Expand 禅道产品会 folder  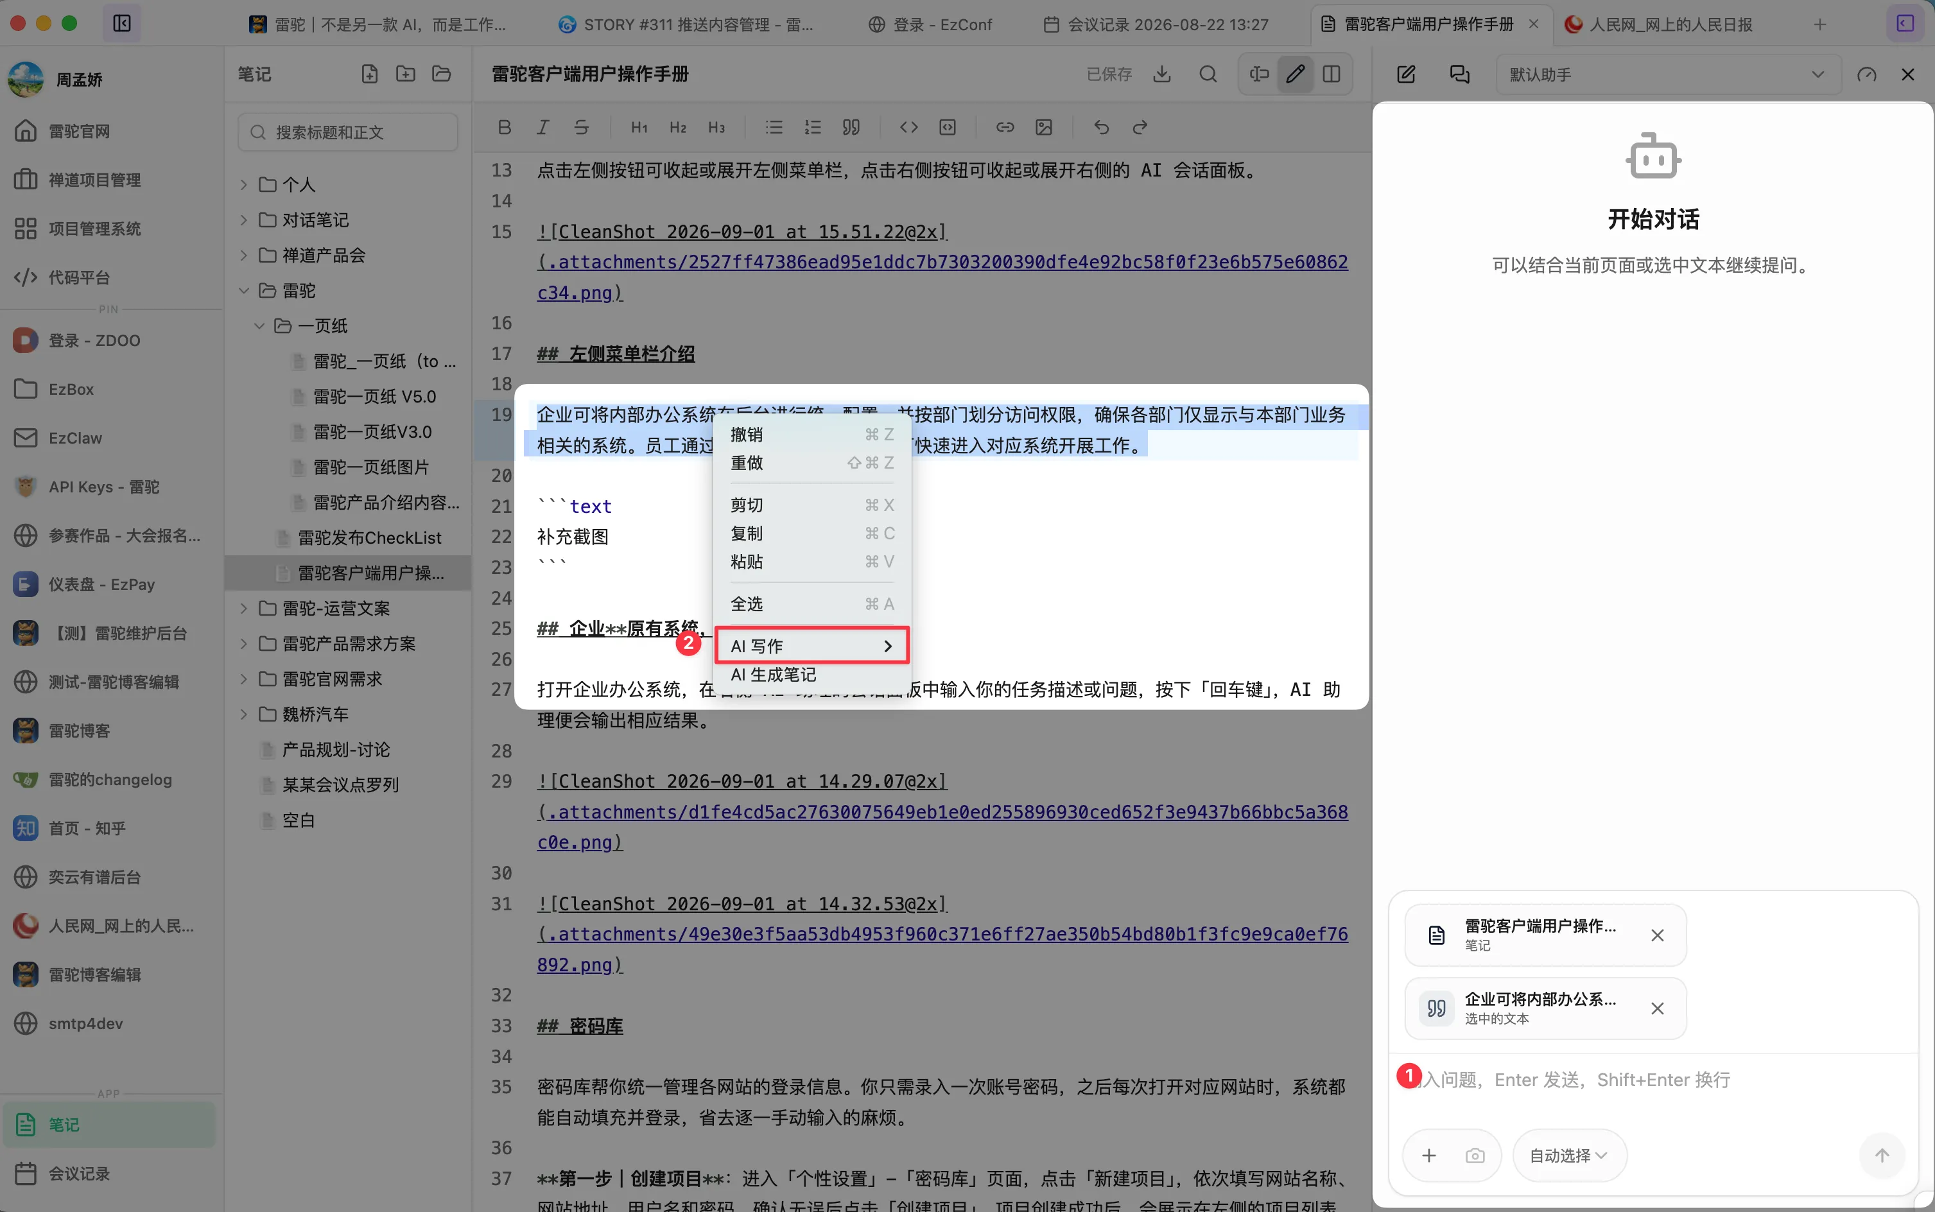(x=244, y=255)
